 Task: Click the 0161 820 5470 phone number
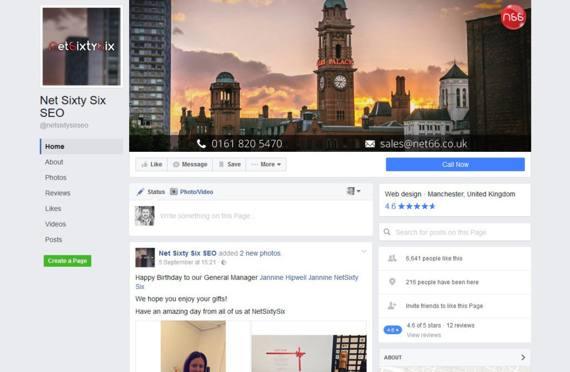tap(247, 144)
